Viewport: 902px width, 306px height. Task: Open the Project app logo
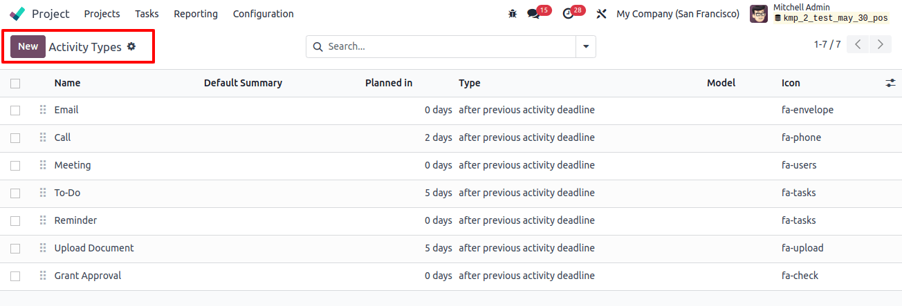17,14
